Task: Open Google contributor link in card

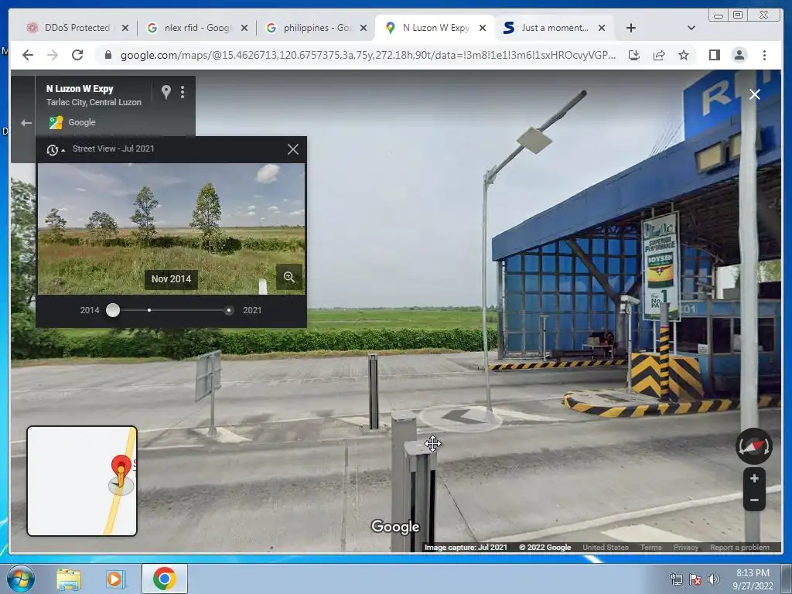Action: [81, 122]
